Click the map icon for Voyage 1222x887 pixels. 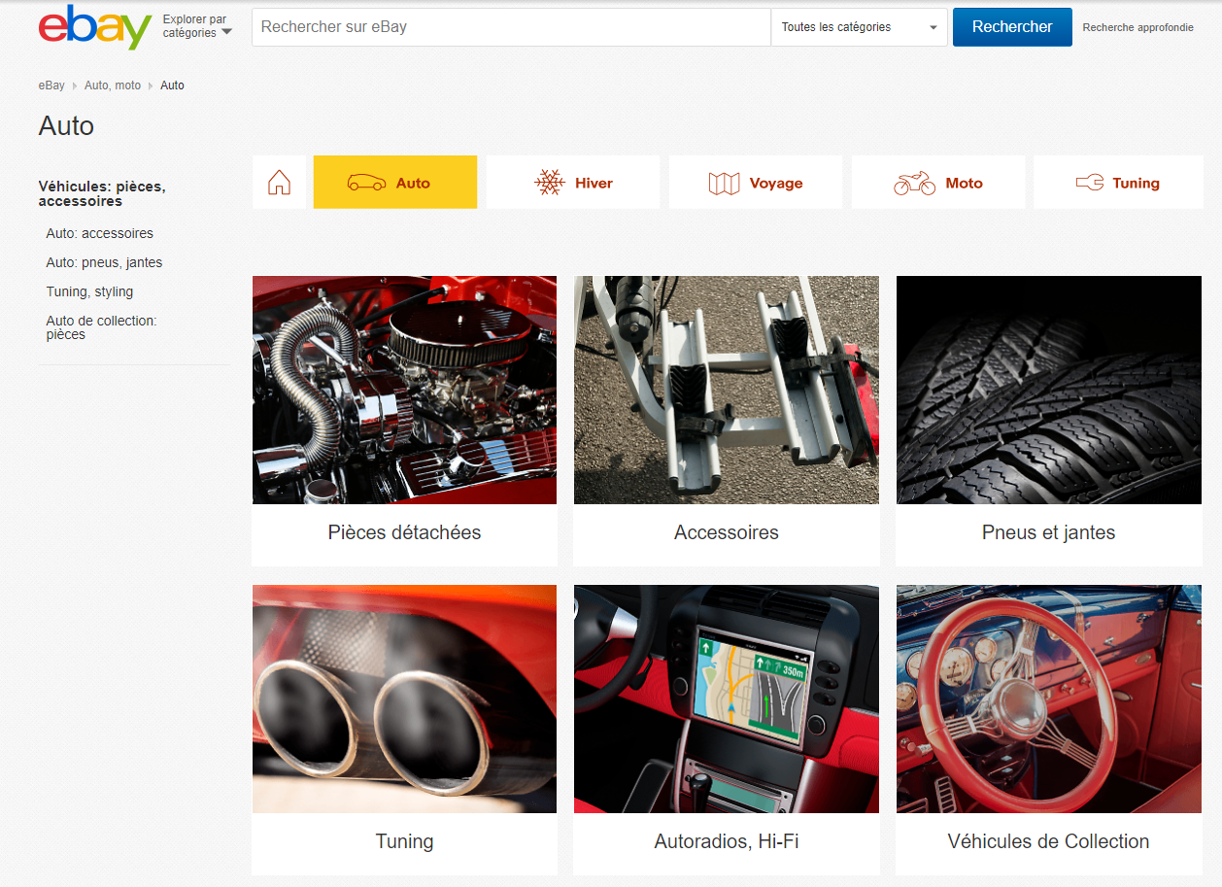pyautogui.click(x=724, y=183)
